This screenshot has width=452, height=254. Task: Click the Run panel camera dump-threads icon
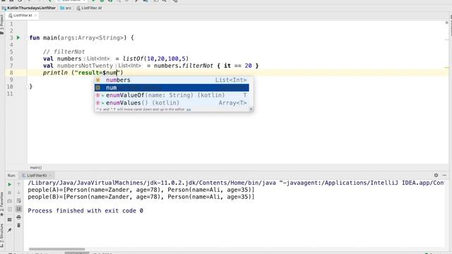[x=9, y=200]
